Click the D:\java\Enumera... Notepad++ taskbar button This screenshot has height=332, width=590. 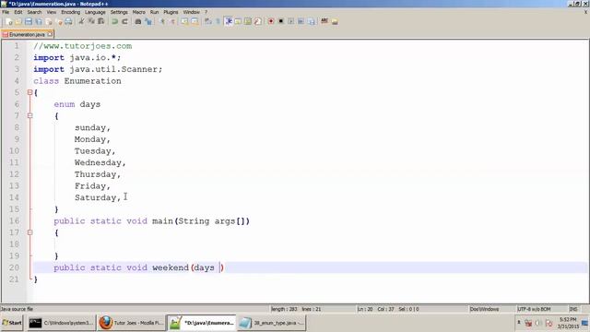(x=201, y=323)
